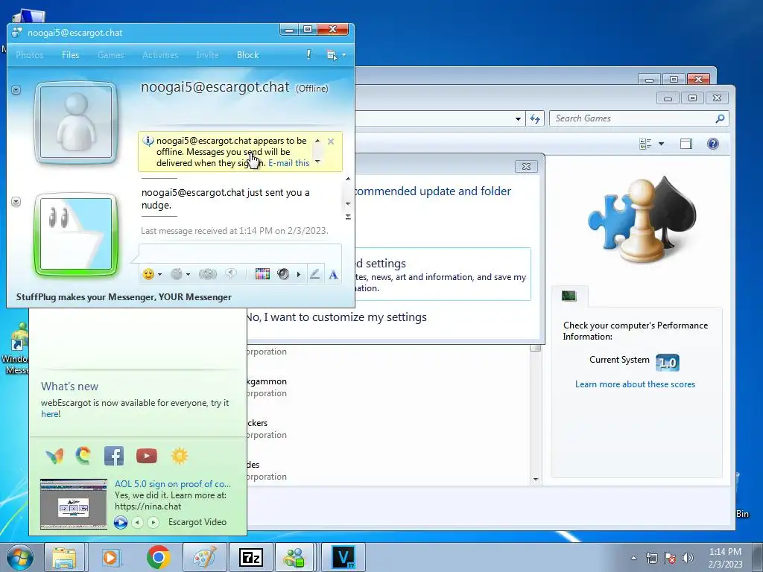This screenshot has width=763, height=572.
Task: Click the MSN butterfly icon
Action: 54,457
